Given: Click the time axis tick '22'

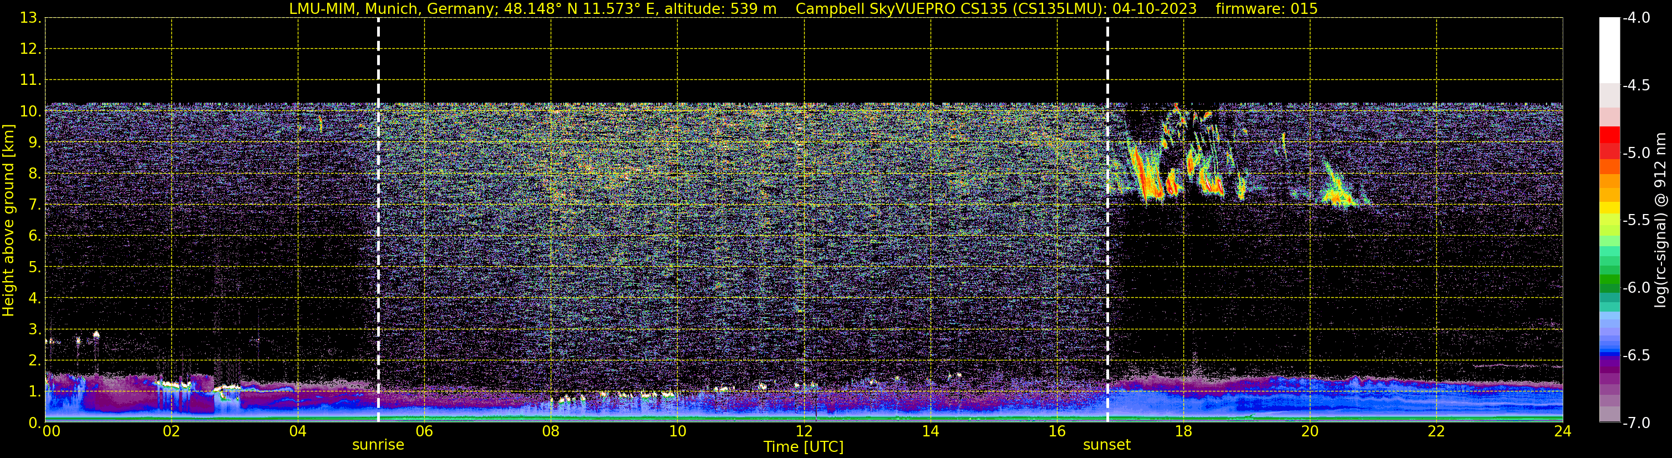Looking at the screenshot, I should (1437, 431).
